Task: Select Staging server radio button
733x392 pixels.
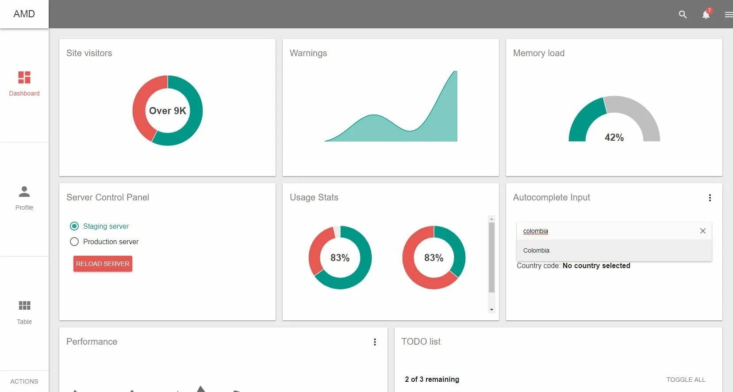Action: coord(74,226)
